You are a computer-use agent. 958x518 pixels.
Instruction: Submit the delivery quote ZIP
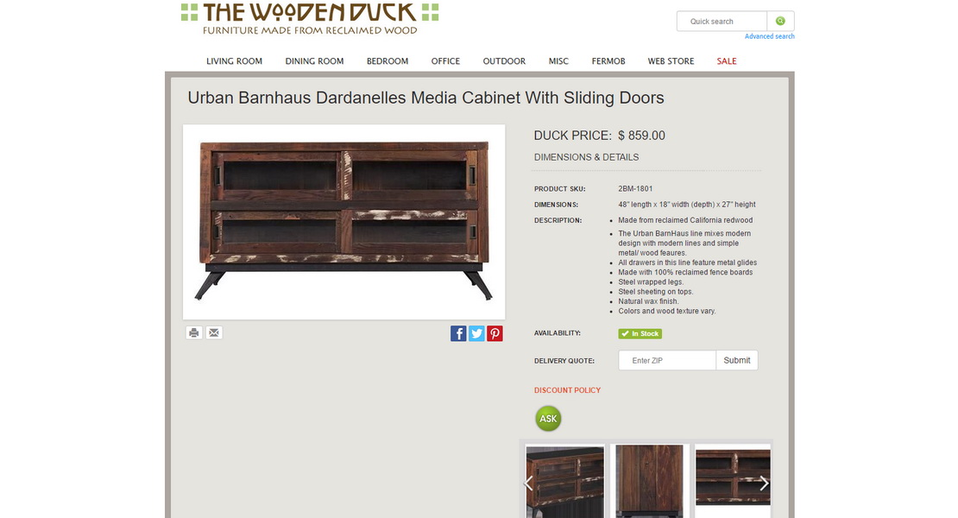tap(737, 360)
